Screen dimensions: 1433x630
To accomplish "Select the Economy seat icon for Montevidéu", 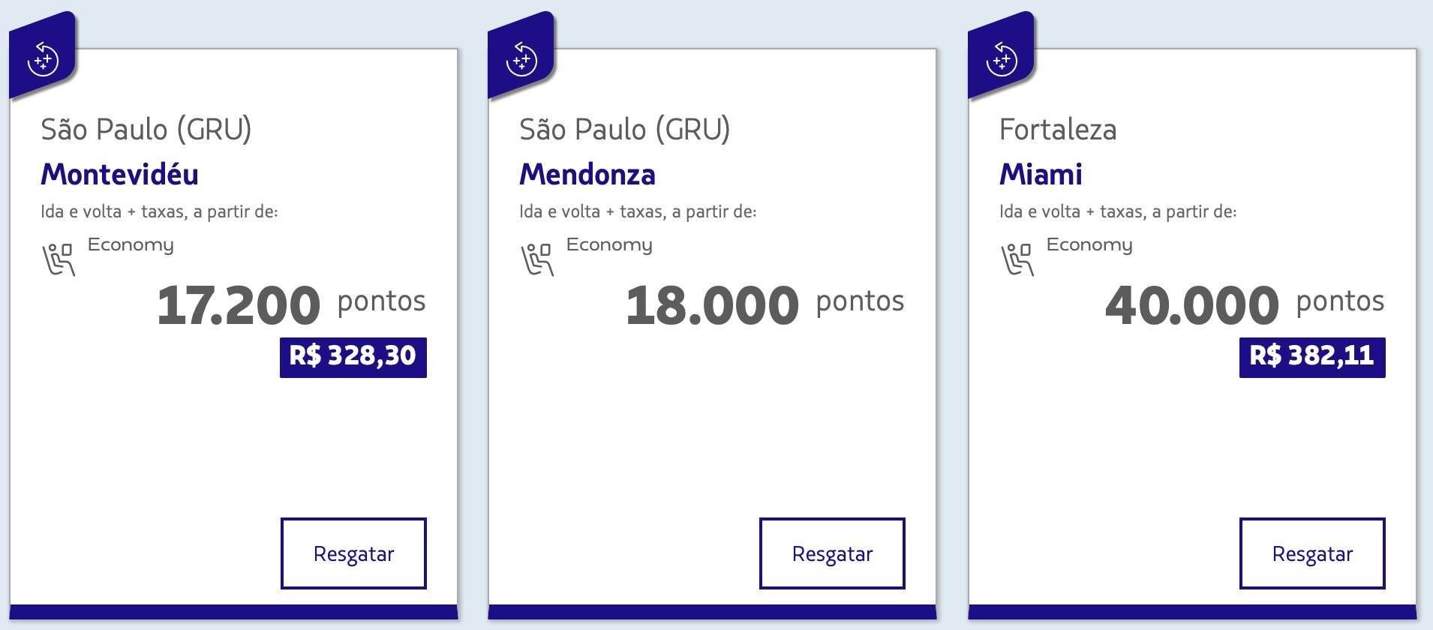I will [58, 259].
